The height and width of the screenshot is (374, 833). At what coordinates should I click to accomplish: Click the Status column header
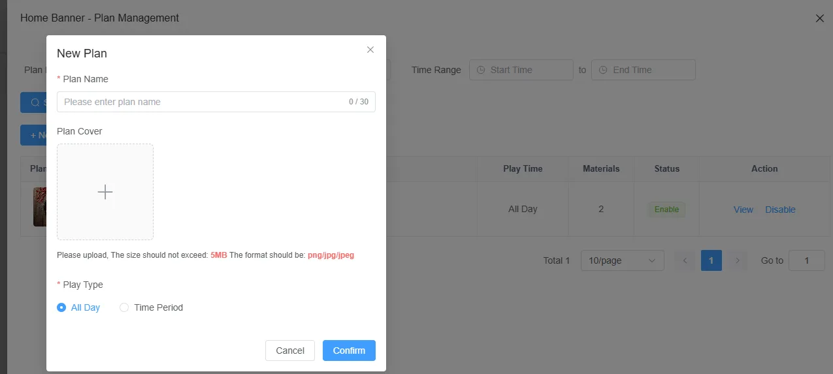click(x=667, y=168)
